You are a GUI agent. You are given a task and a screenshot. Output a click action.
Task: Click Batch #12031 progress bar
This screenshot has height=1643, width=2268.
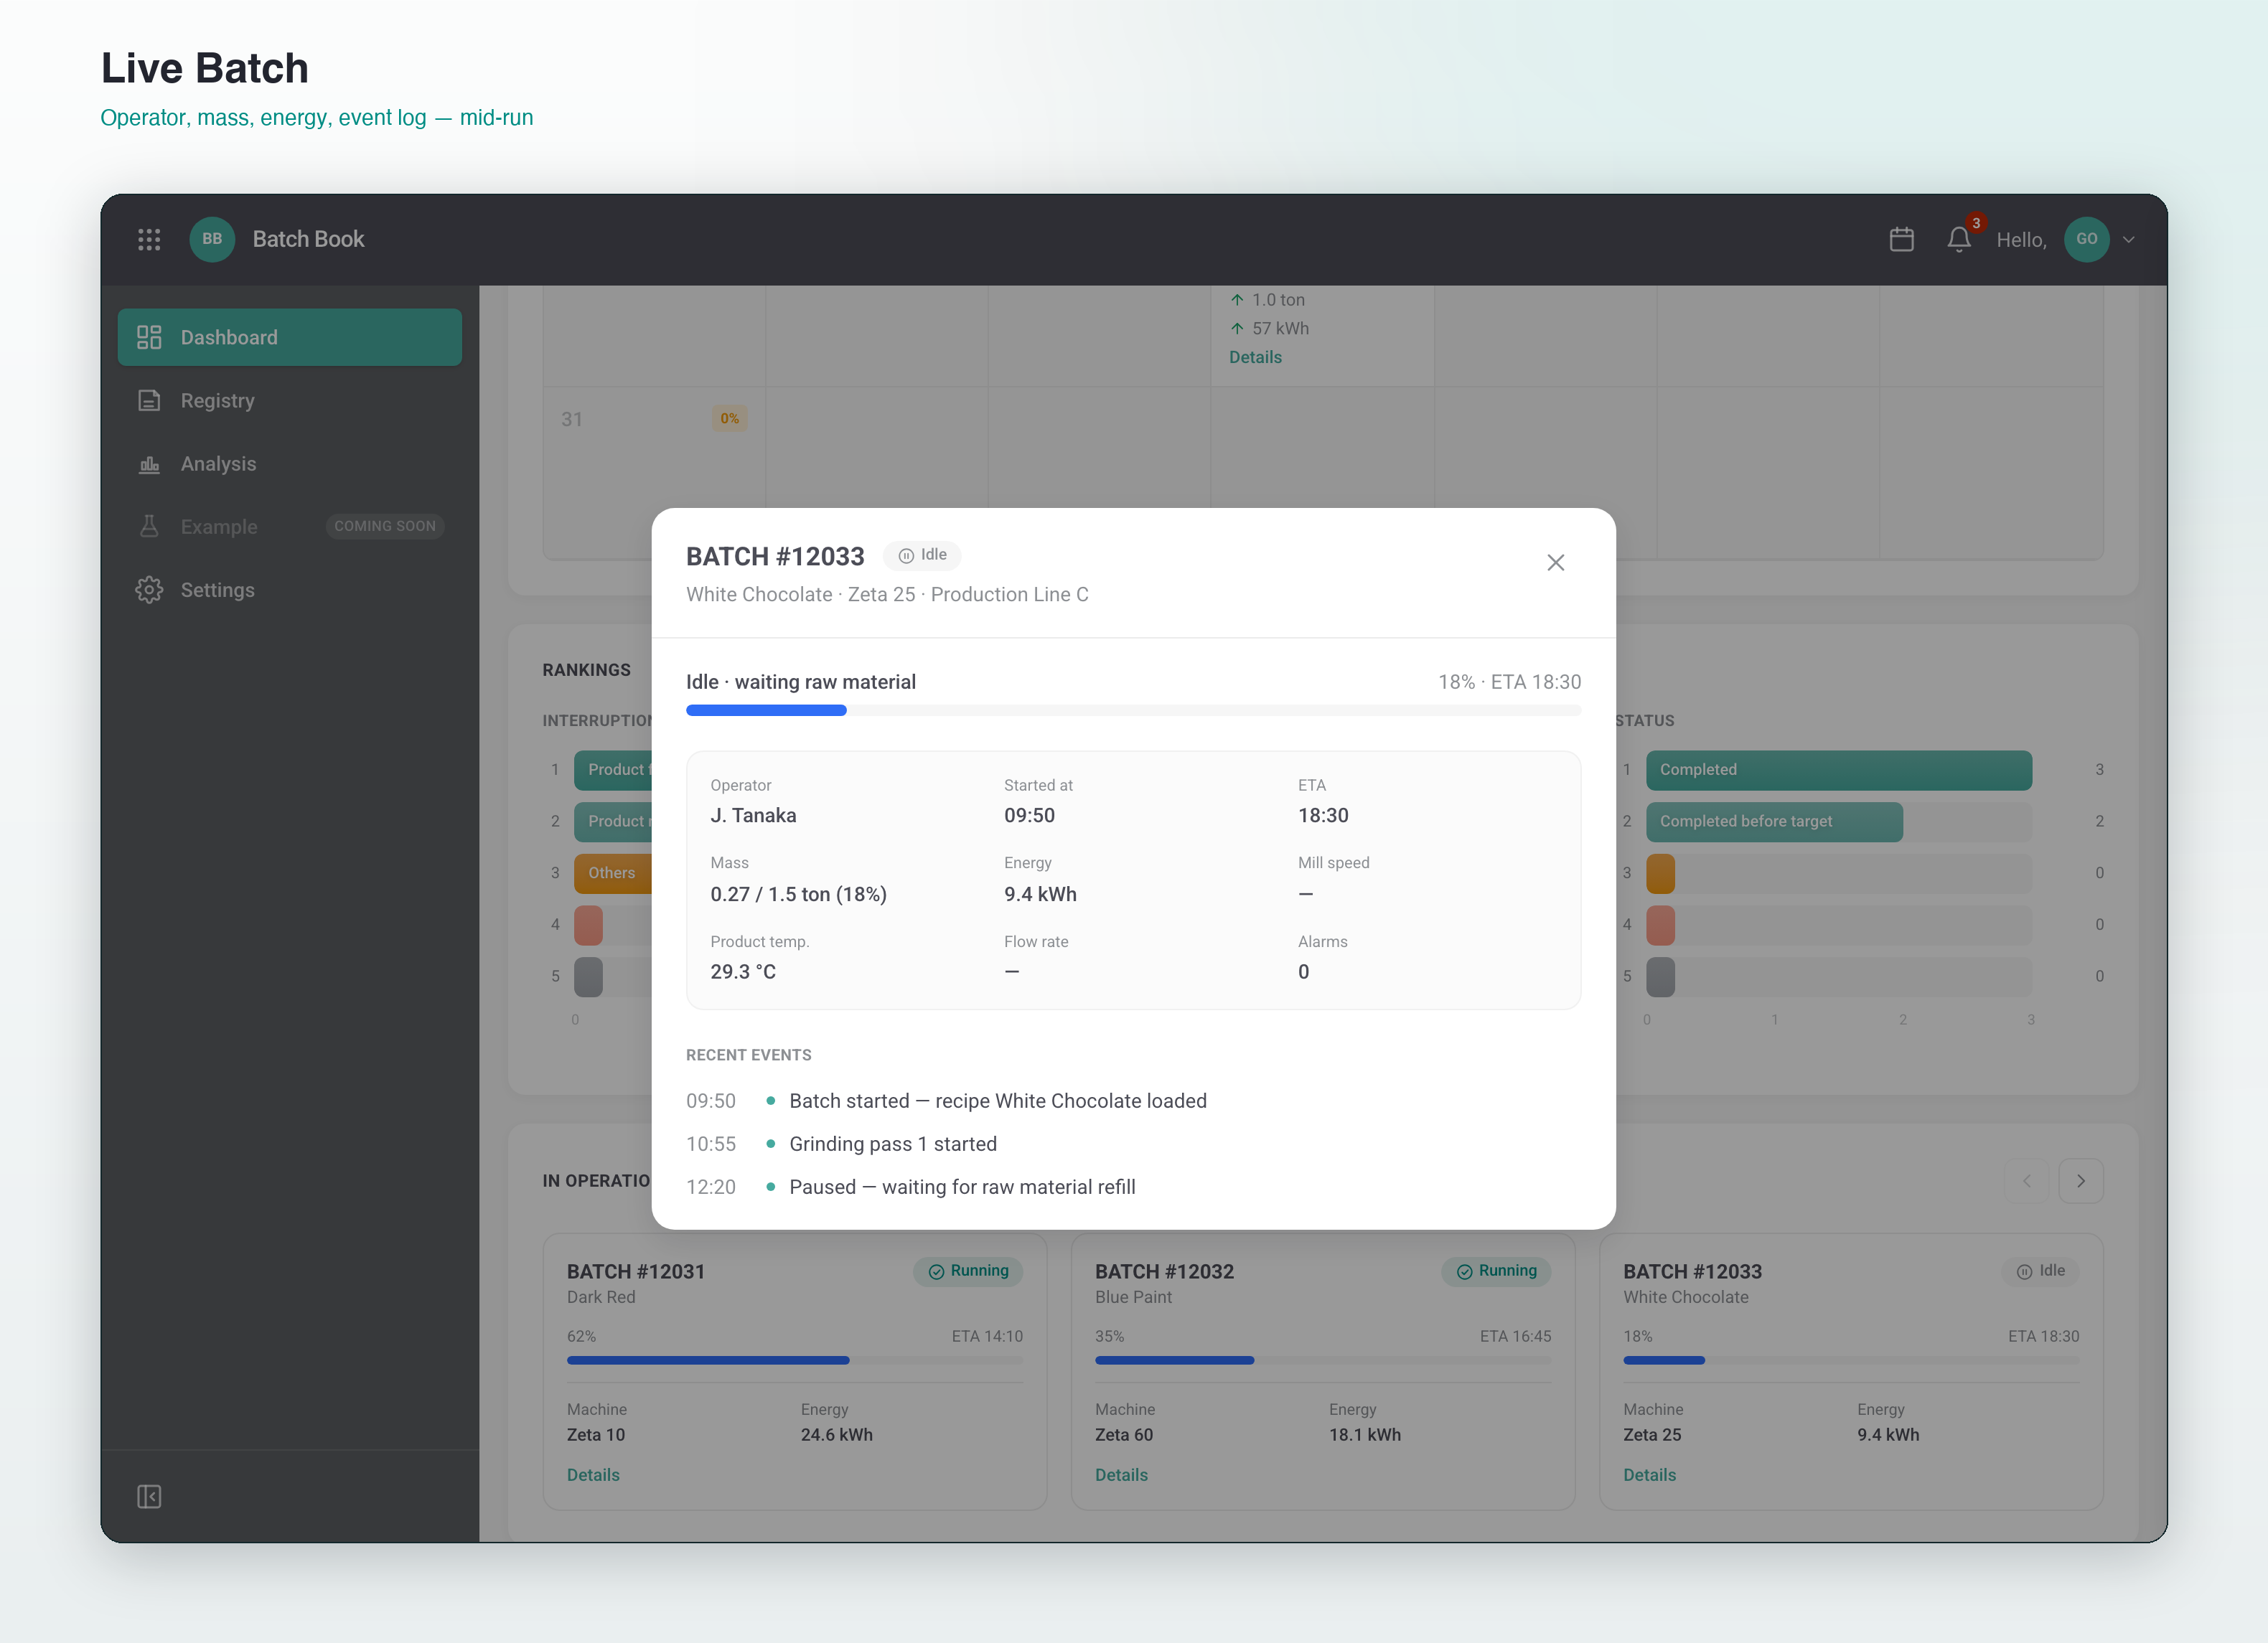click(795, 1360)
